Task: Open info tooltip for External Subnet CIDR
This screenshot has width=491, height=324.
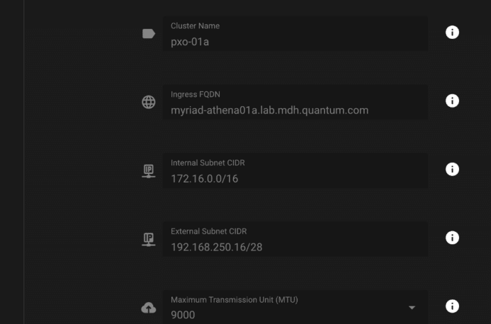Action: click(x=452, y=237)
